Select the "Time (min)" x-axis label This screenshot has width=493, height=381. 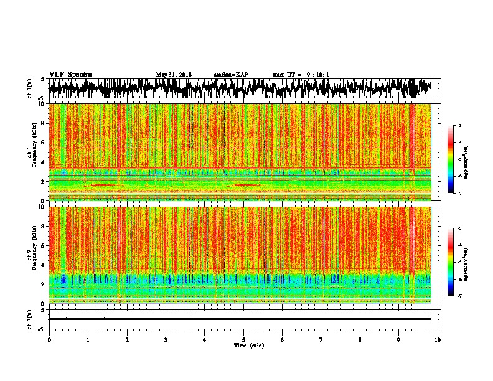point(249,346)
